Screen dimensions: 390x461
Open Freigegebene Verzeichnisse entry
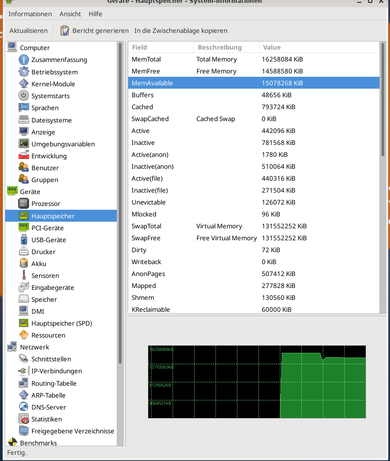click(x=72, y=431)
